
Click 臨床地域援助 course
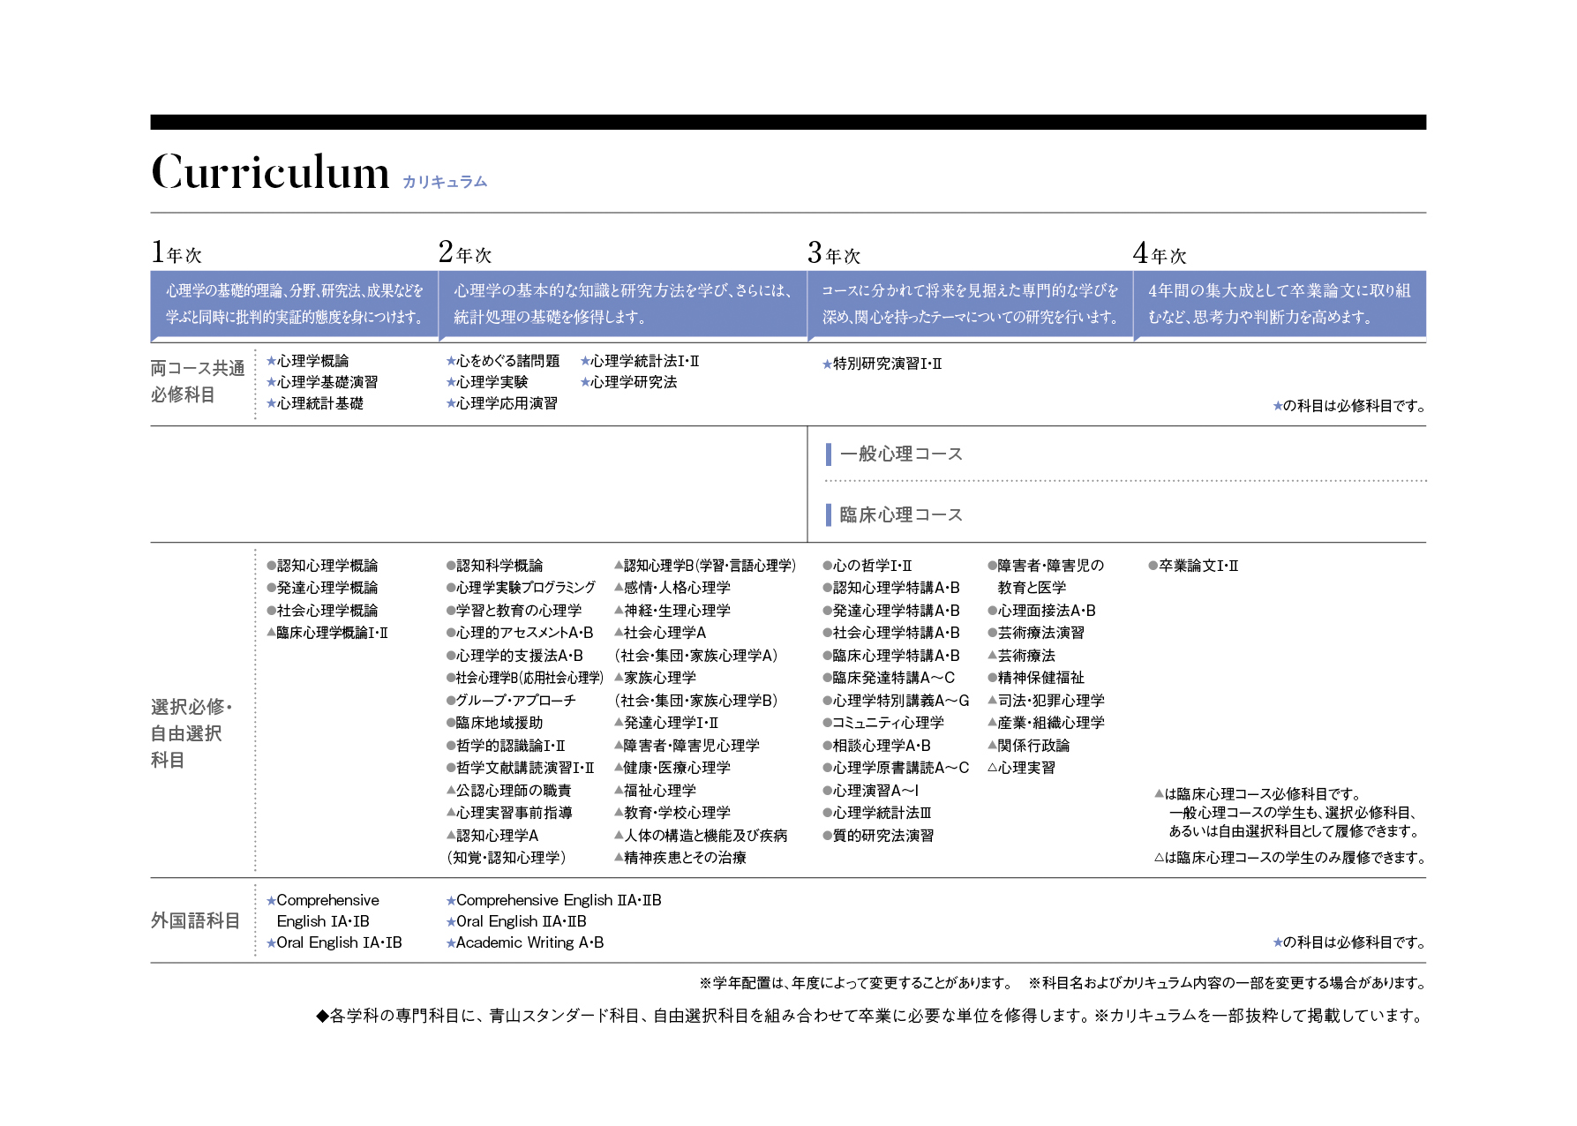495,723
